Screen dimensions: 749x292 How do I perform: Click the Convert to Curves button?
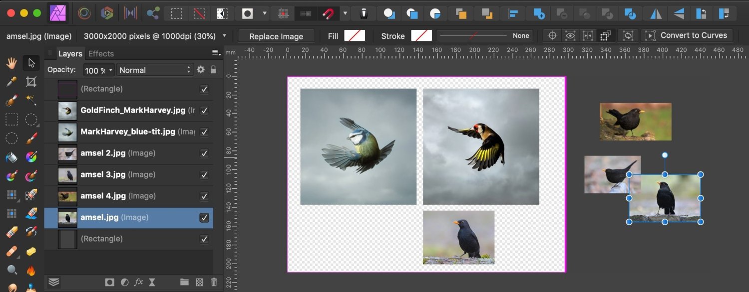[689, 35]
